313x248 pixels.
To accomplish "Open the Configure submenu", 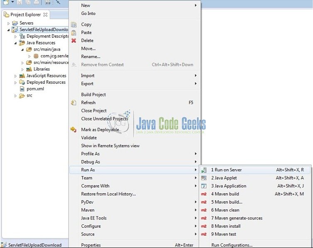I will [x=135, y=226].
